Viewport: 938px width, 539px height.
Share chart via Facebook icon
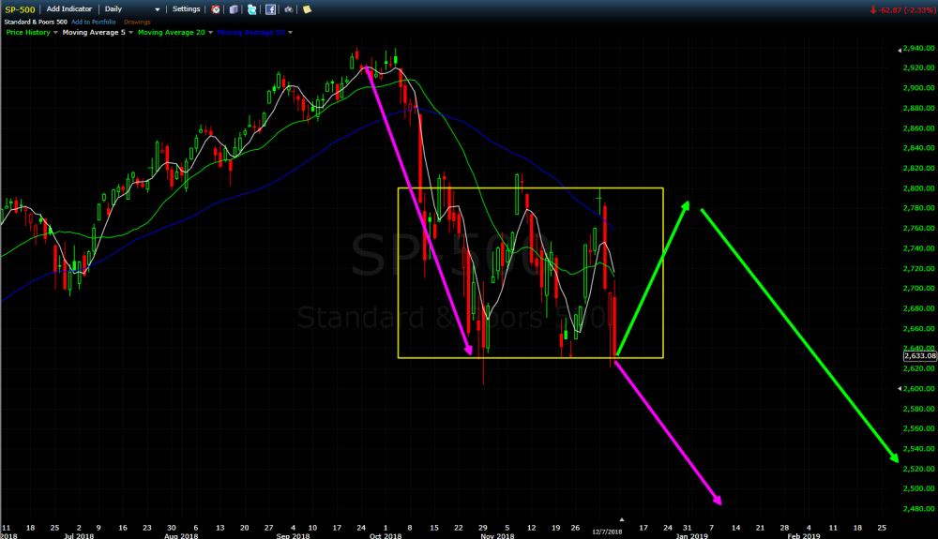coord(270,8)
